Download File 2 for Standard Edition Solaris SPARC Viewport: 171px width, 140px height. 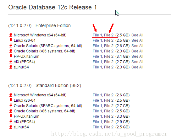pyautogui.click(x=109, y=106)
